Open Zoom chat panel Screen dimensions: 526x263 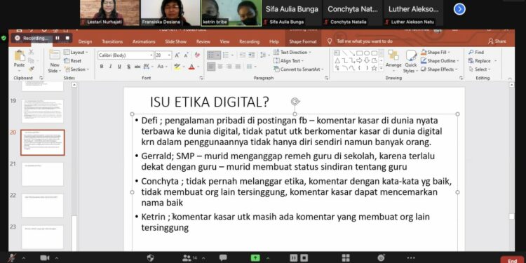tap(223, 257)
